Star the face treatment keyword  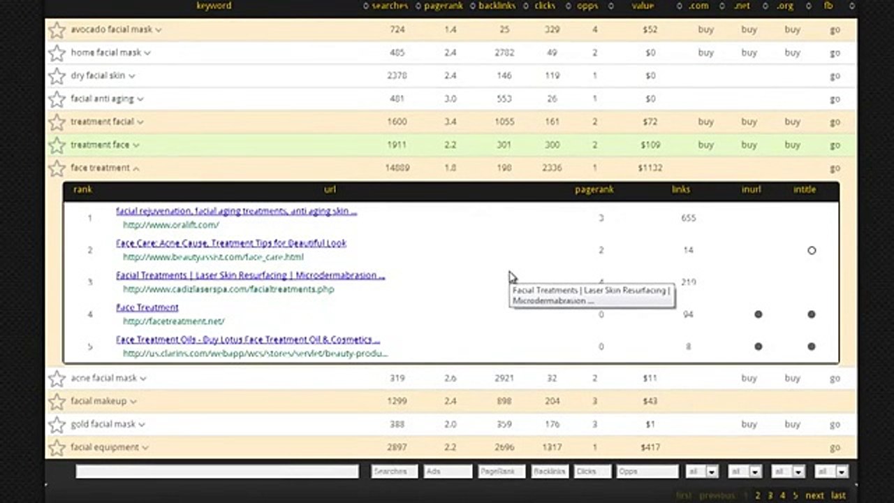[x=57, y=168]
